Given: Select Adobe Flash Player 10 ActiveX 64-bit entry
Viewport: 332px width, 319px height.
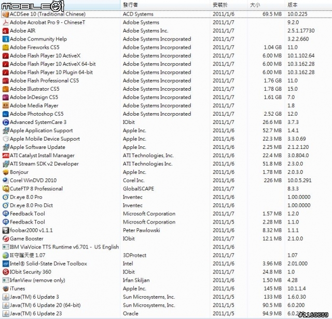Looking at the screenshot, I should 53,64.
